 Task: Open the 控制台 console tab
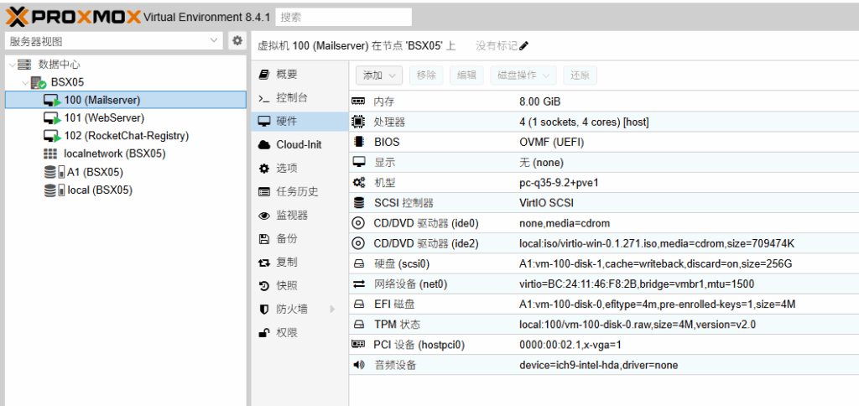point(299,98)
